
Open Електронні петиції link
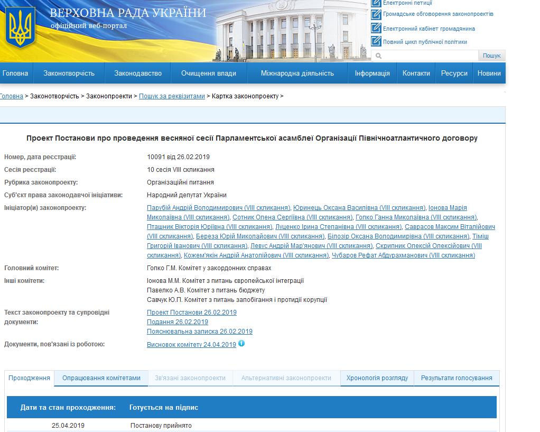407,3
